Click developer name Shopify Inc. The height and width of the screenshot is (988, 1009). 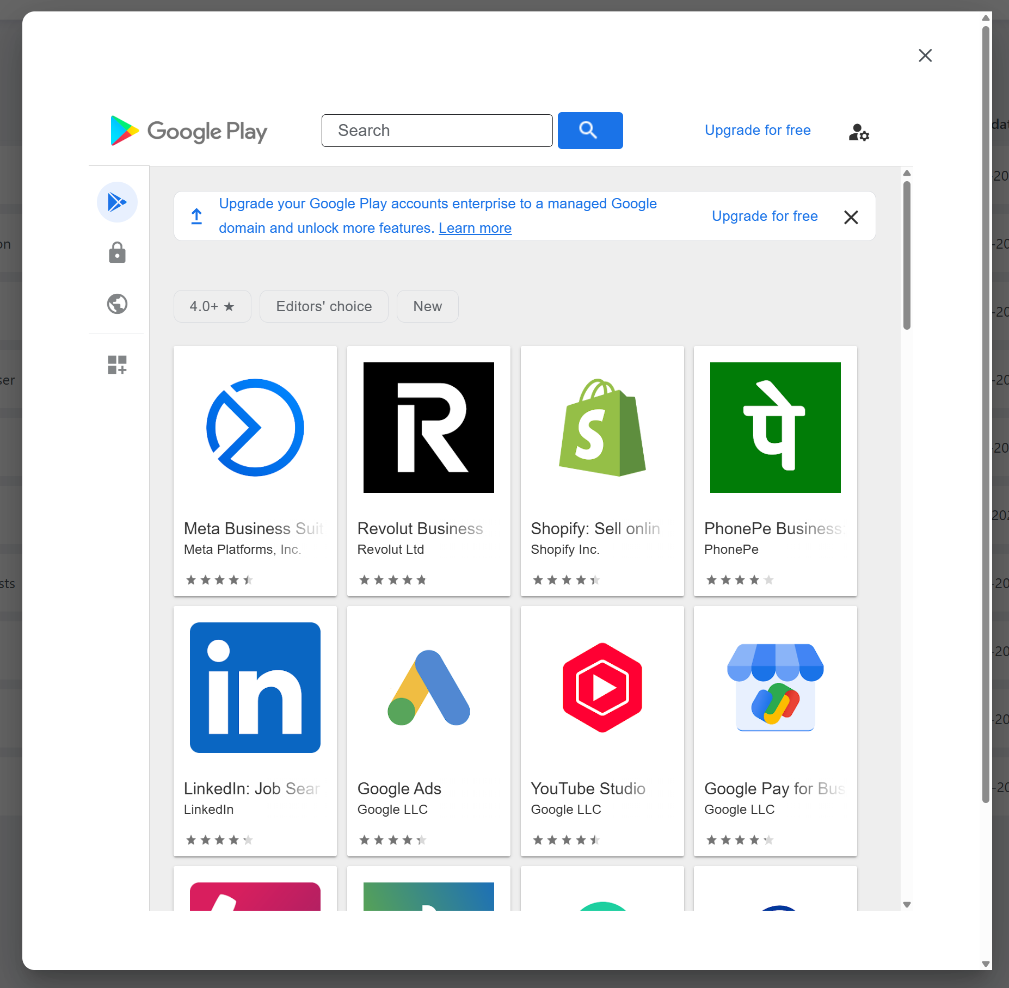tap(565, 549)
